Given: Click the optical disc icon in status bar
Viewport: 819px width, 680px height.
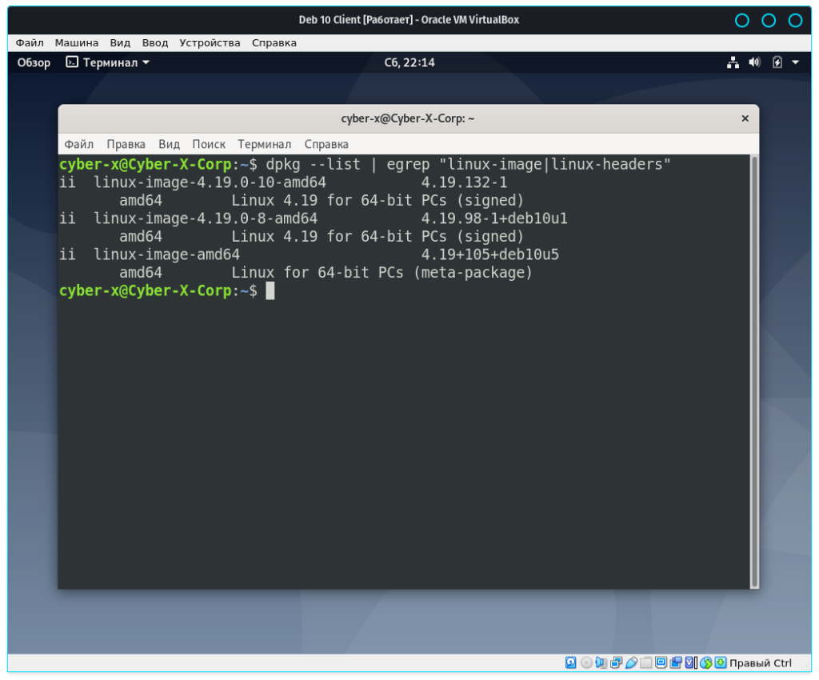Looking at the screenshot, I should click(586, 662).
